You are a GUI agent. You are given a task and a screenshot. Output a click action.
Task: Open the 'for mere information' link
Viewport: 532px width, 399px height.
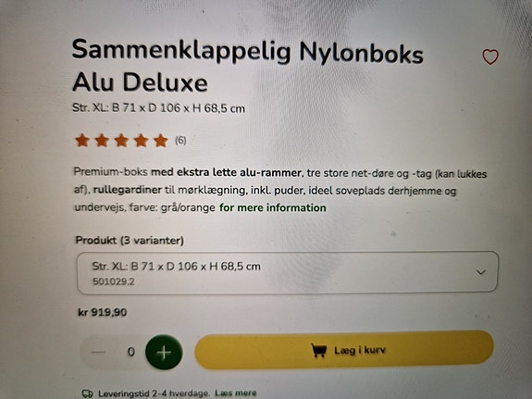click(272, 207)
